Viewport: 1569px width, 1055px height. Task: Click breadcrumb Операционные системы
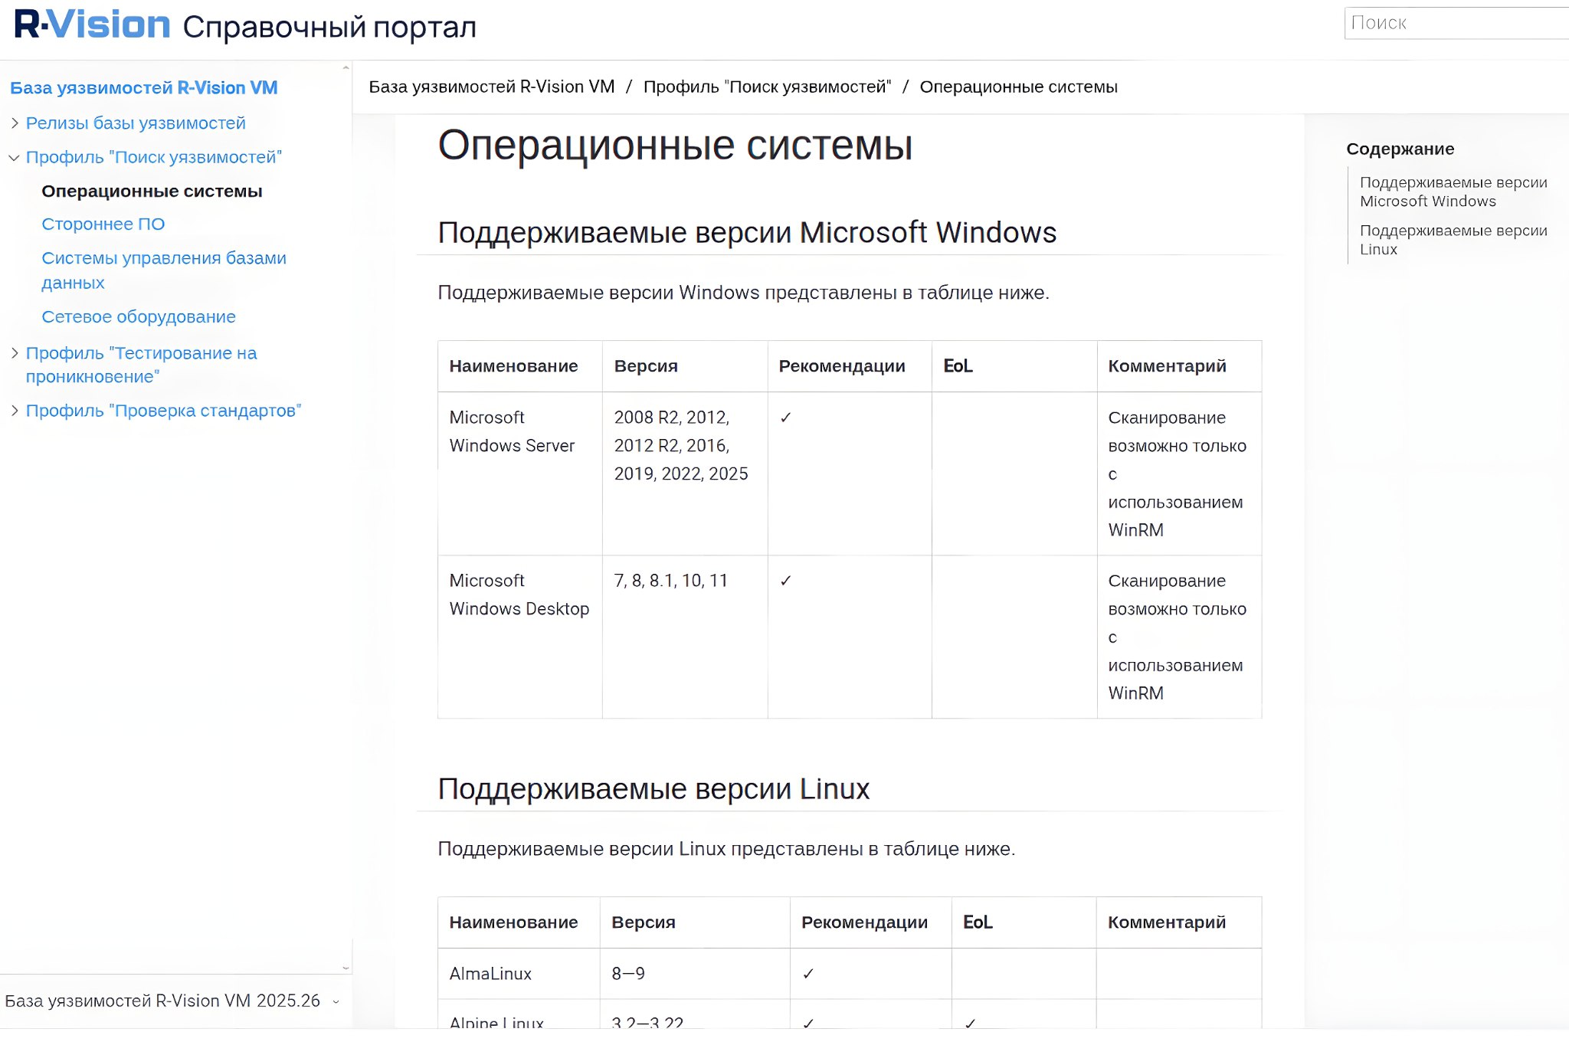[x=1018, y=87]
